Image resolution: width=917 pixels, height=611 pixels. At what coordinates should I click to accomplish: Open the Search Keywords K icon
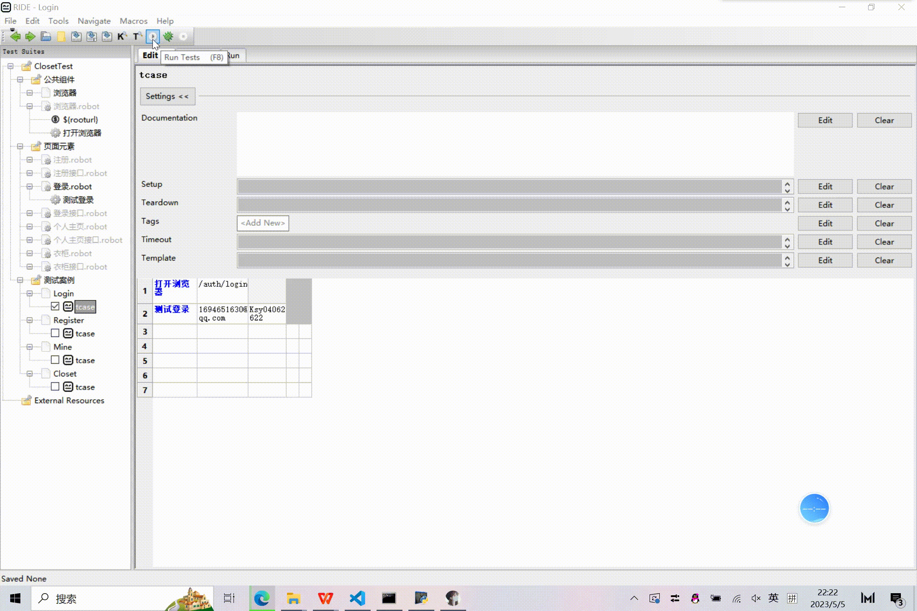(x=122, y=37)
